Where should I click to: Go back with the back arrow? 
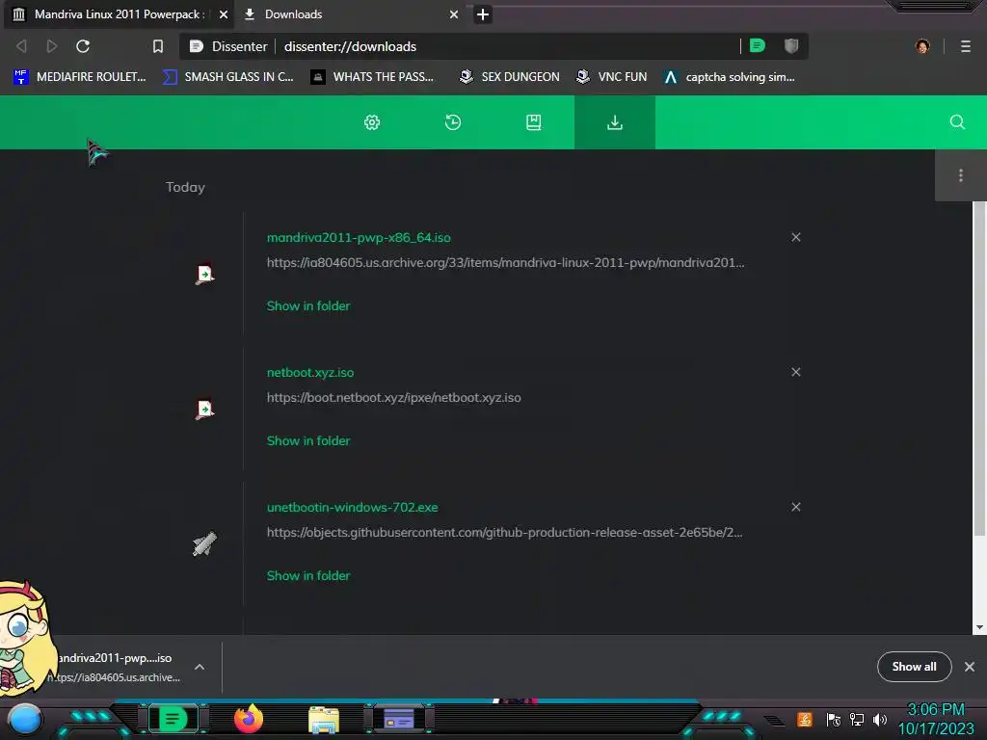pos(21,46)
